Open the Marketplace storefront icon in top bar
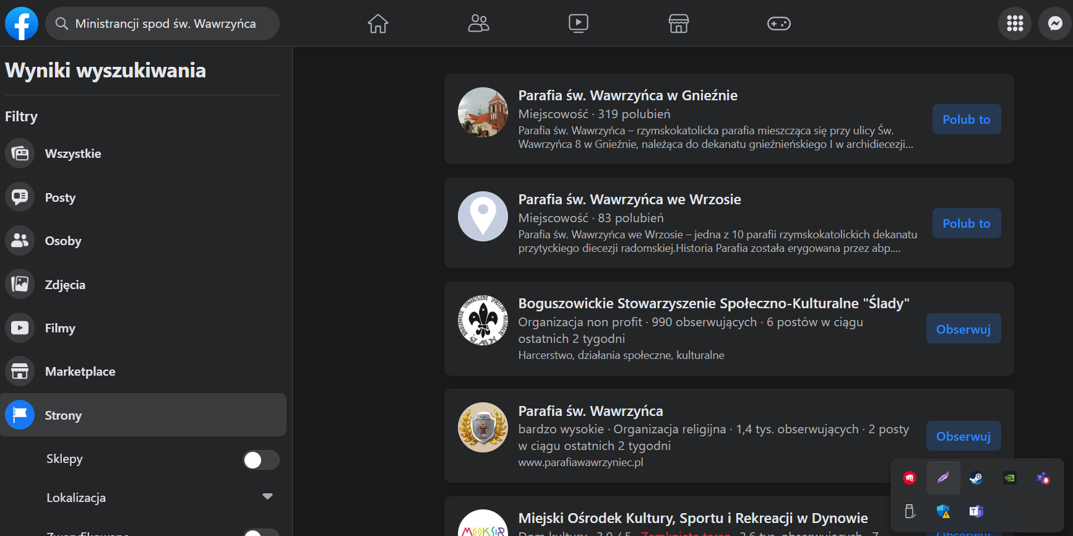Screen dimensions: 1073x536 679,24
